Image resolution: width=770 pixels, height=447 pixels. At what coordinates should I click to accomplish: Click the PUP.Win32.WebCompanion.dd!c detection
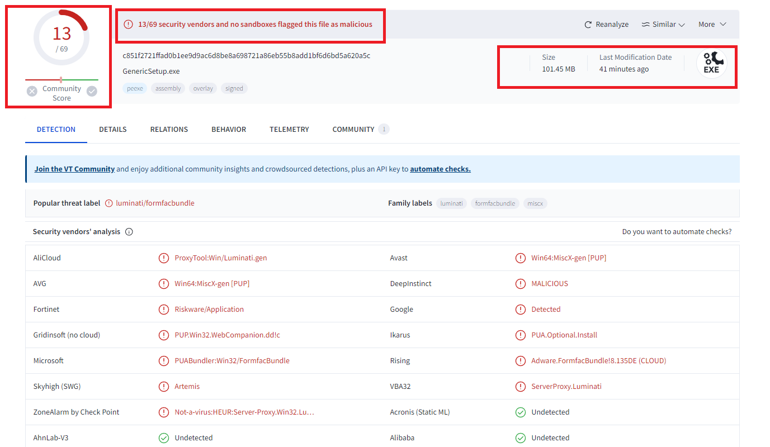pos(228,335)
